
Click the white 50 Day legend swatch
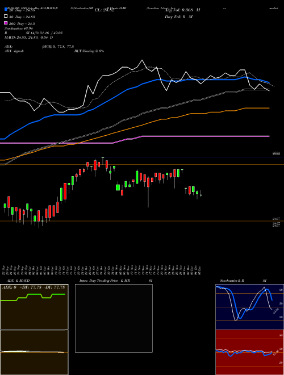(6, 16)
